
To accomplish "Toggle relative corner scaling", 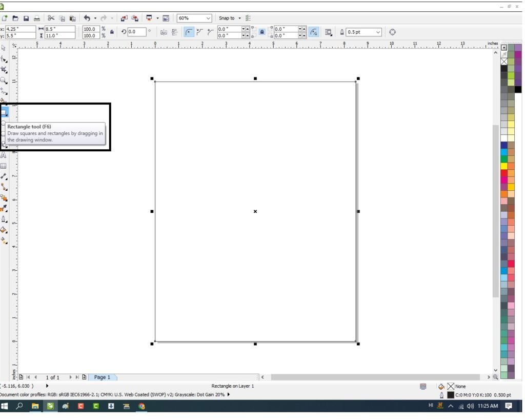I will pos(314,32).
